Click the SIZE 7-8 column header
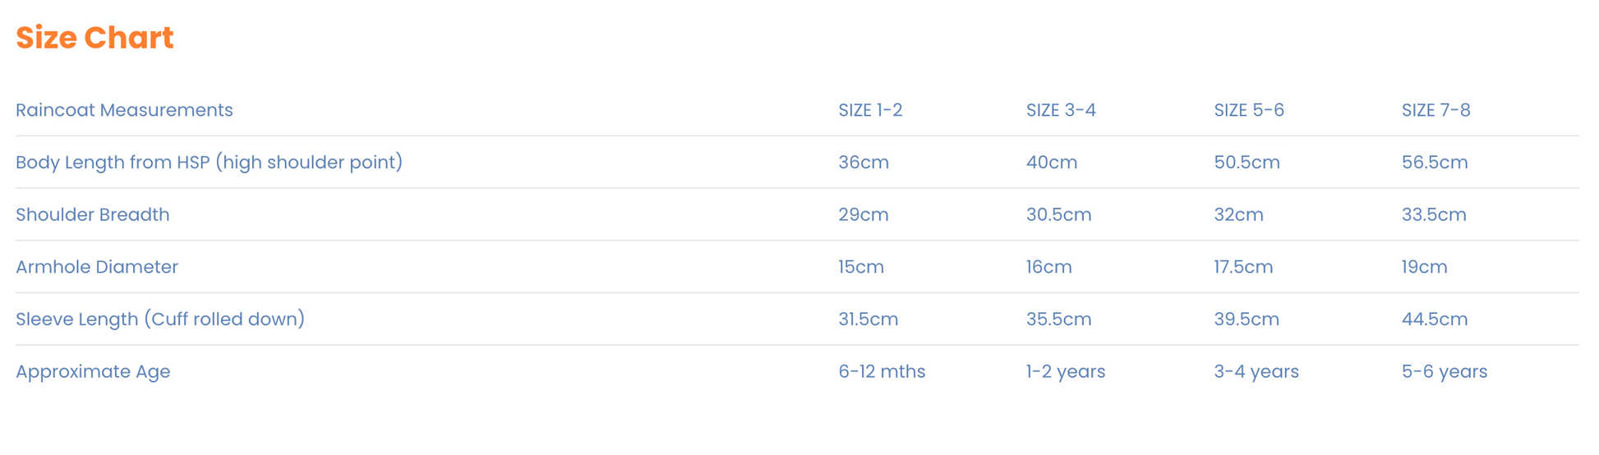 tap(1435, 110)
